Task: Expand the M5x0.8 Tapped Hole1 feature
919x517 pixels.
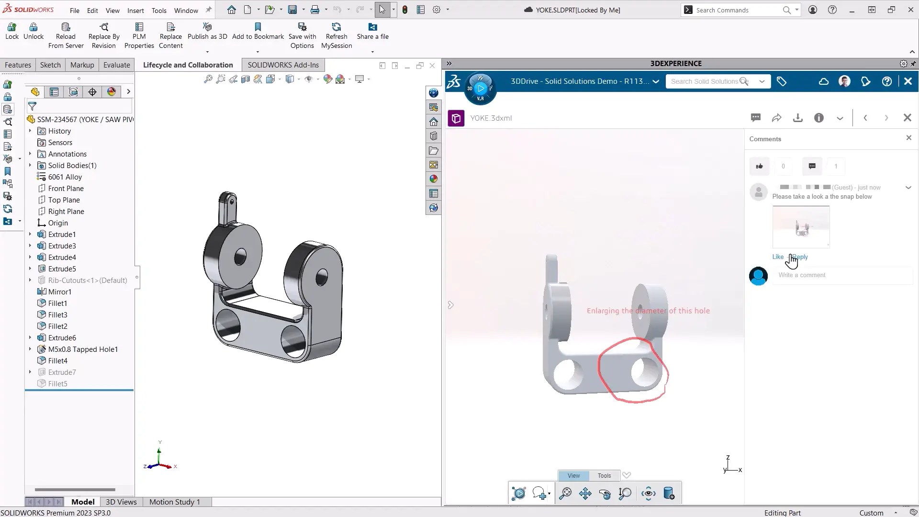Action: [x=30, y=349]
